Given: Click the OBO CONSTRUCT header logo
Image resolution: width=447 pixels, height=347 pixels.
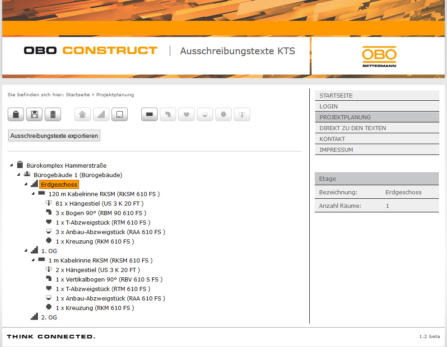Looking at the screenshot, I should pos(90,51).
